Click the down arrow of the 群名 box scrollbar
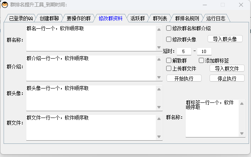 coord(159,47)
